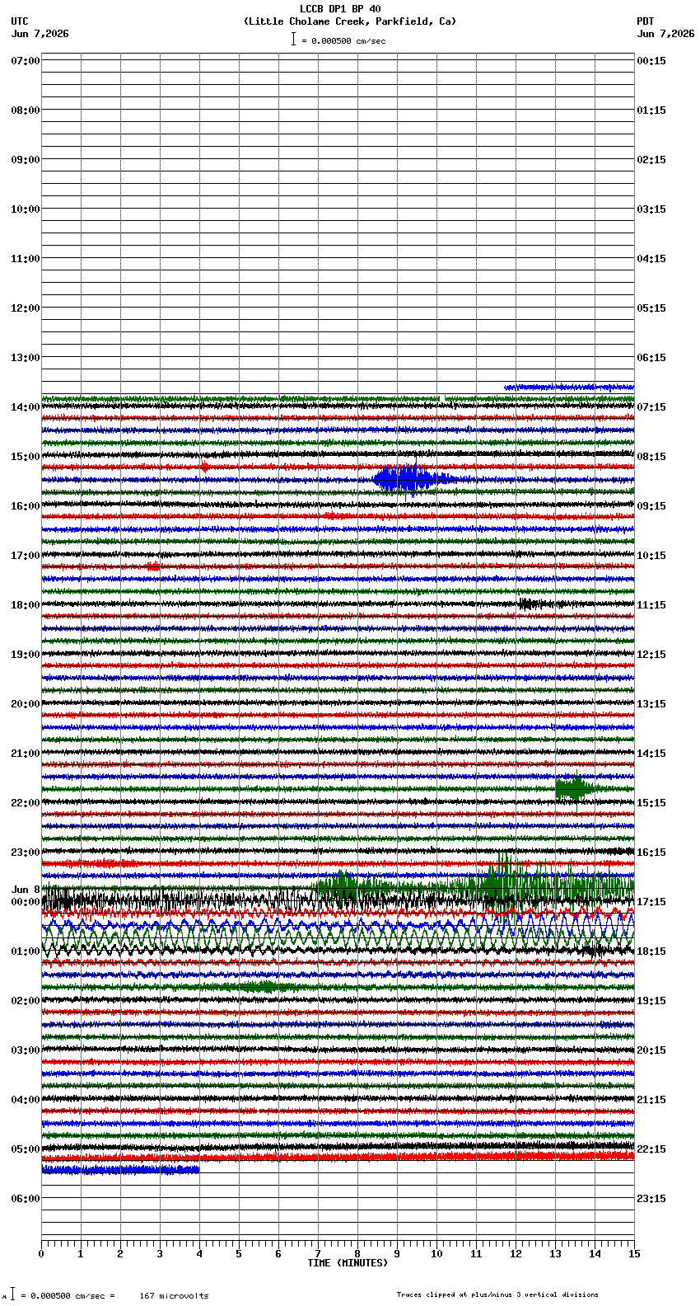The width and height of the screenshot is (700, 1306).
Task: Click the 23:15 PDT time label
Action: click(651, 1199)
